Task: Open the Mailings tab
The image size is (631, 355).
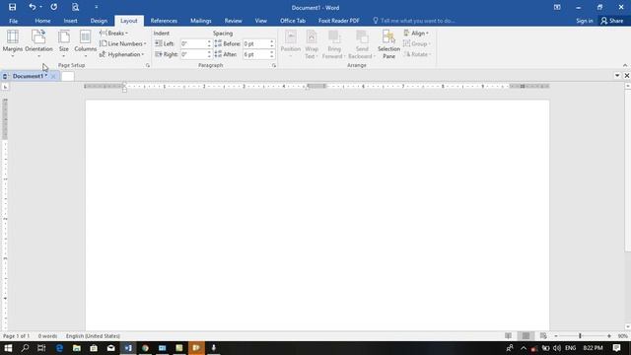Action: pos(201,21)
